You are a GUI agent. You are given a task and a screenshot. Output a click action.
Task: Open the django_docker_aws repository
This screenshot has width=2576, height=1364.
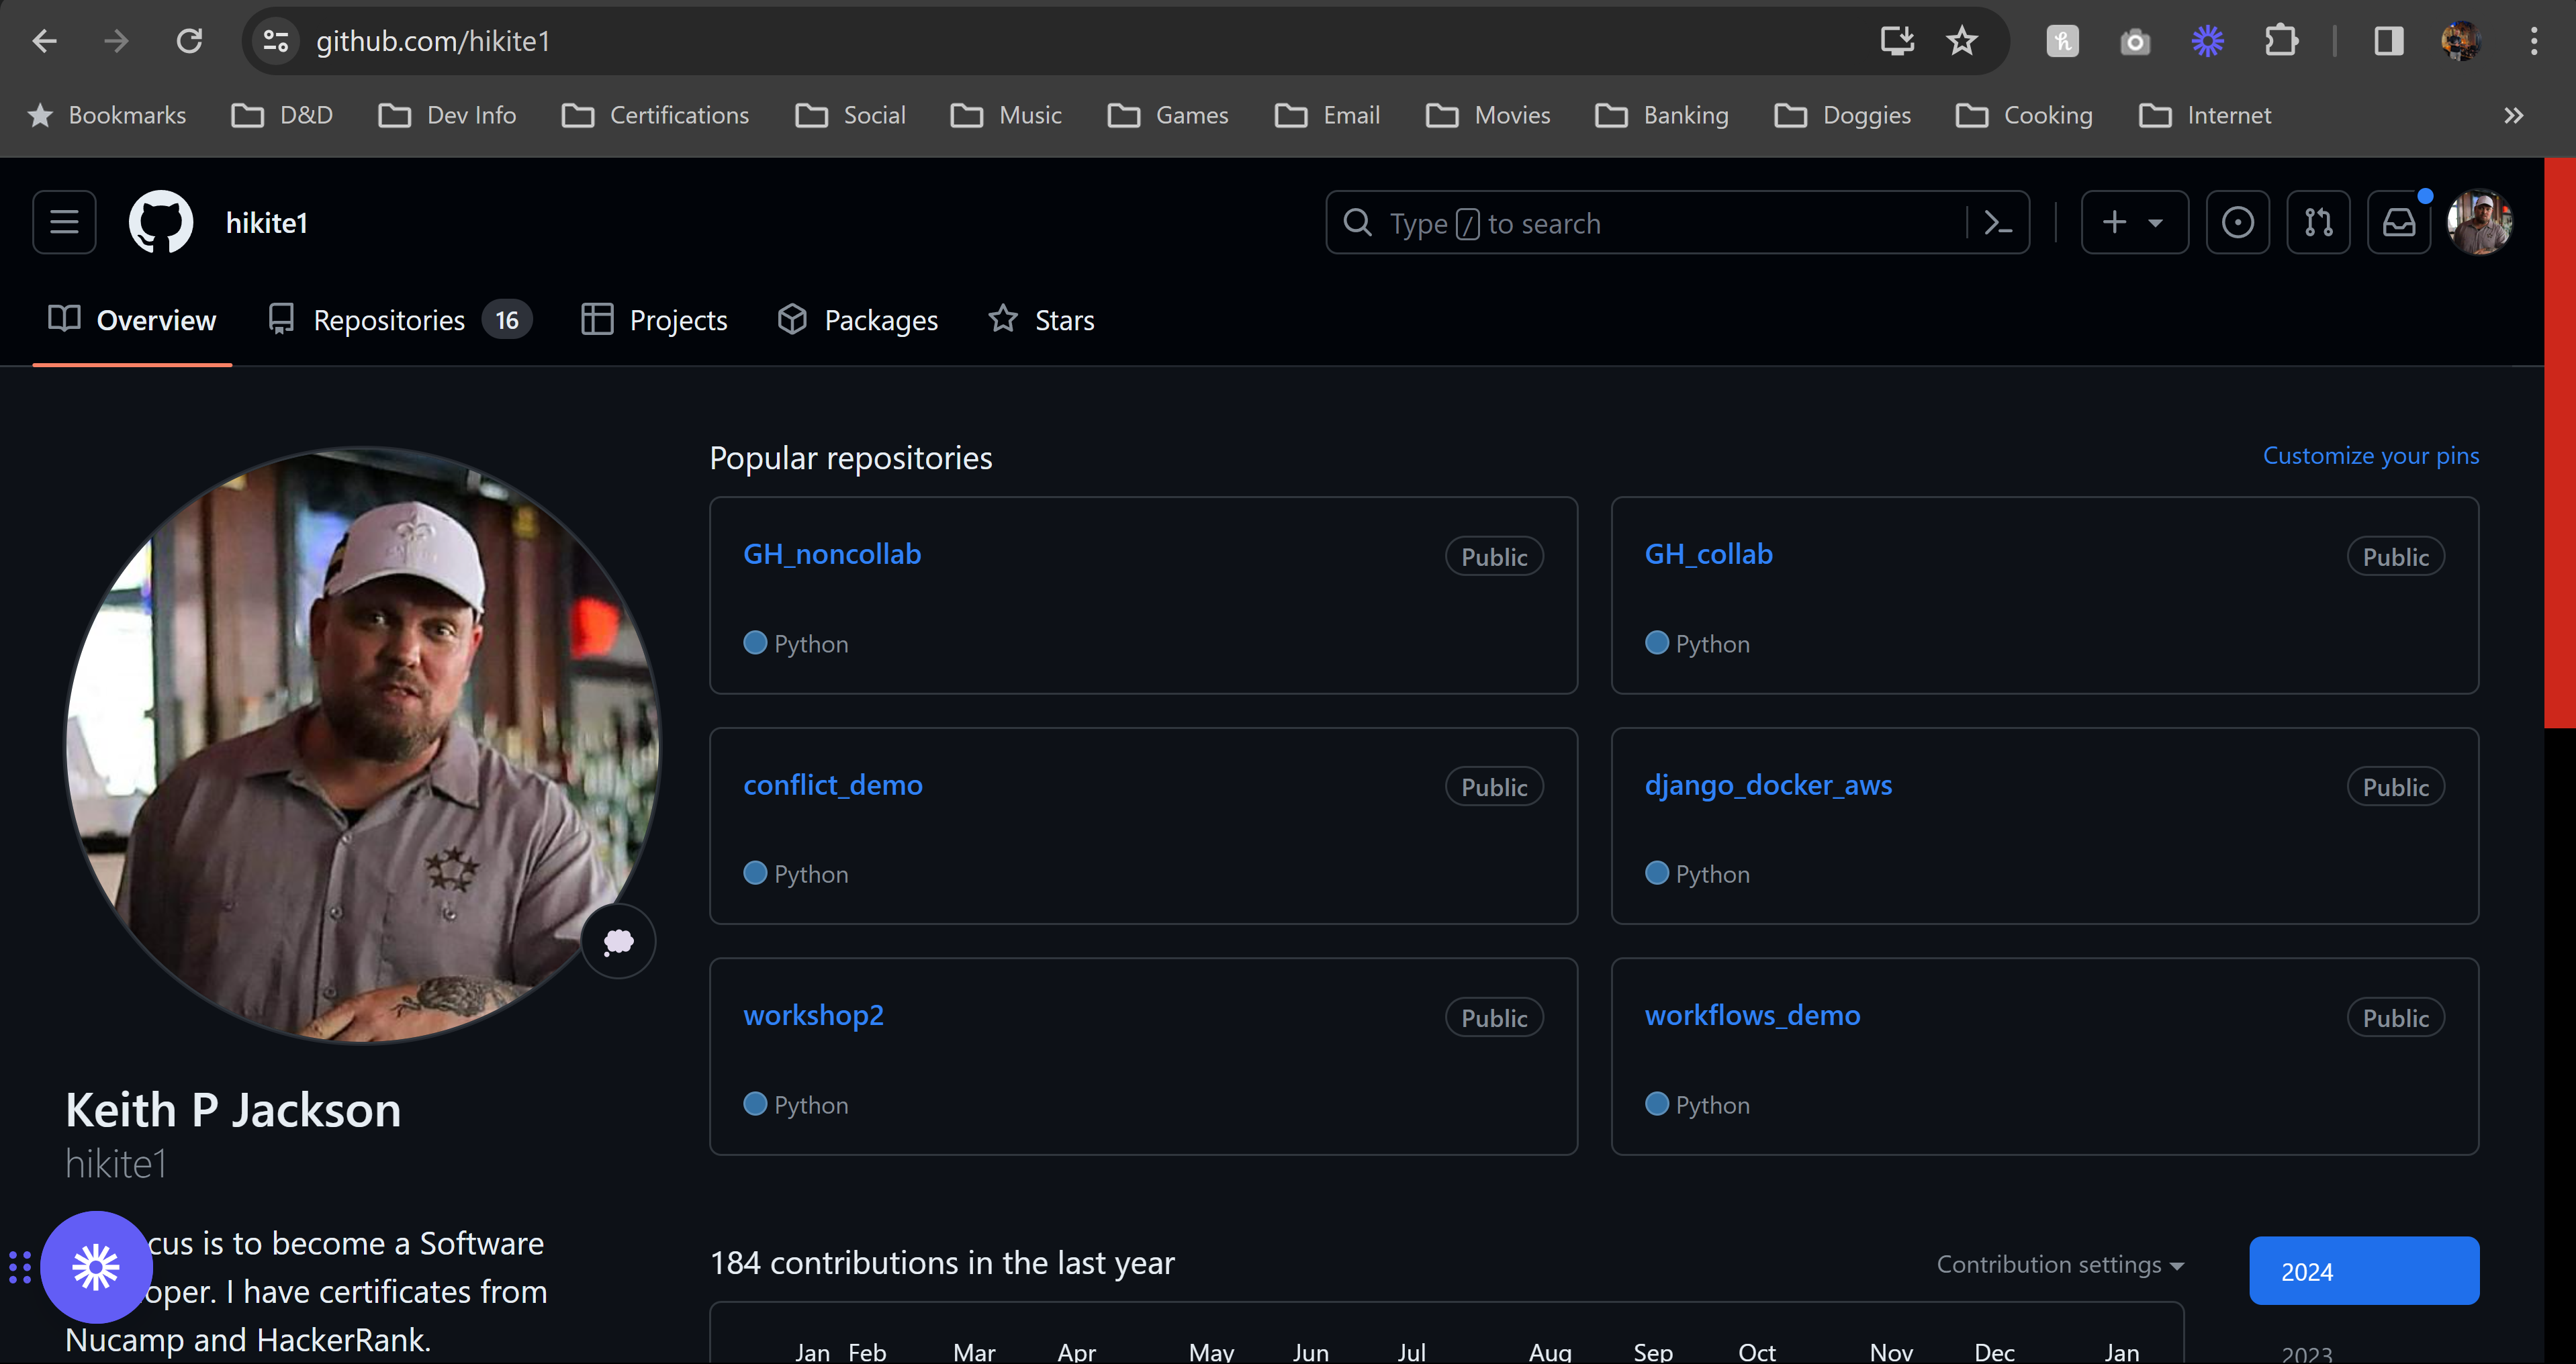coord(1768,785)
